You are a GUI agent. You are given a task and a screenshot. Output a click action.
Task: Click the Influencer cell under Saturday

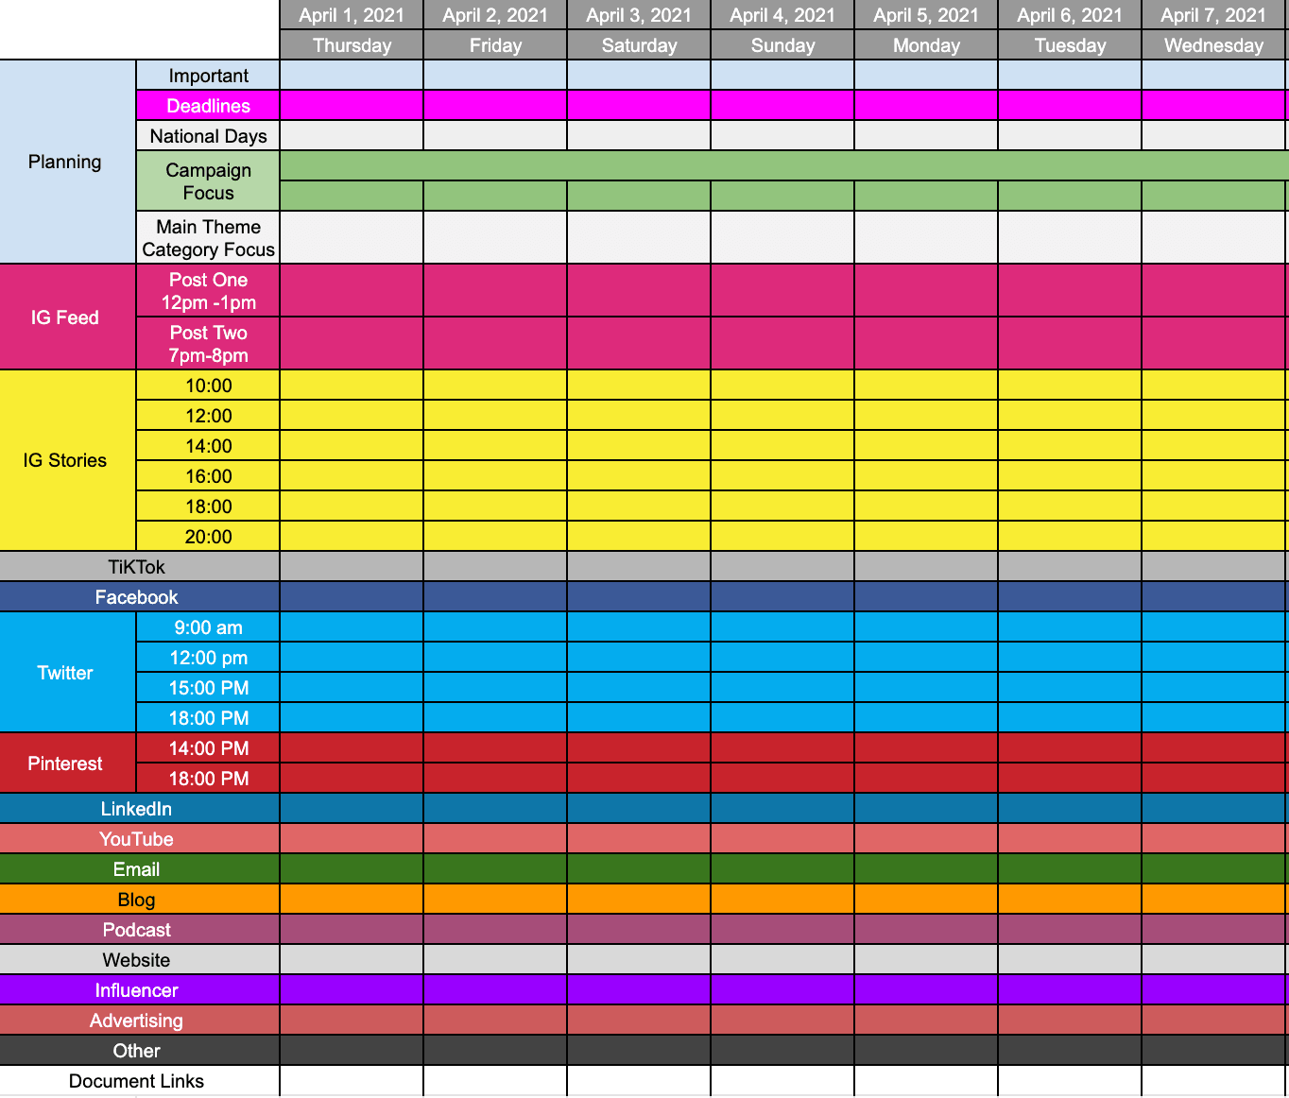(x=639, y=989)
